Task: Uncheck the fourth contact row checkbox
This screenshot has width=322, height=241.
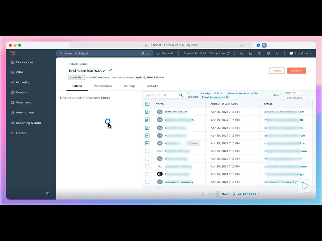Action: (x=147, y=135)
